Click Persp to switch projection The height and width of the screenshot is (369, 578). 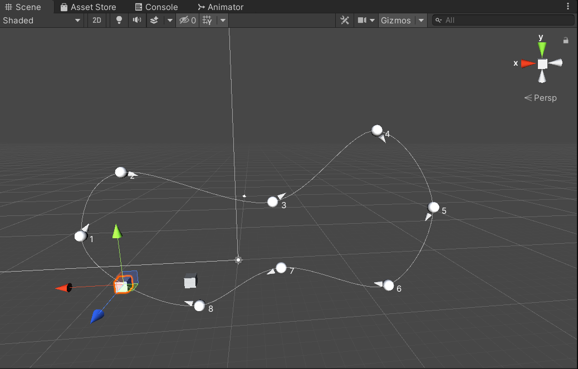point(544,98)
